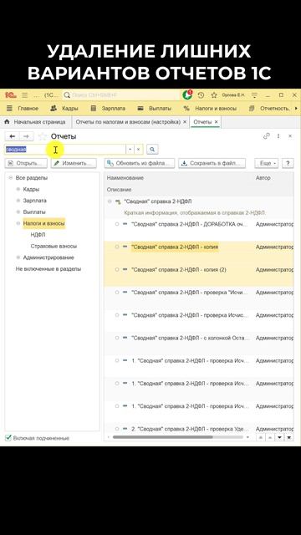Open the notifications bell icon
301x535 pixels.
(x=186, y=95)
